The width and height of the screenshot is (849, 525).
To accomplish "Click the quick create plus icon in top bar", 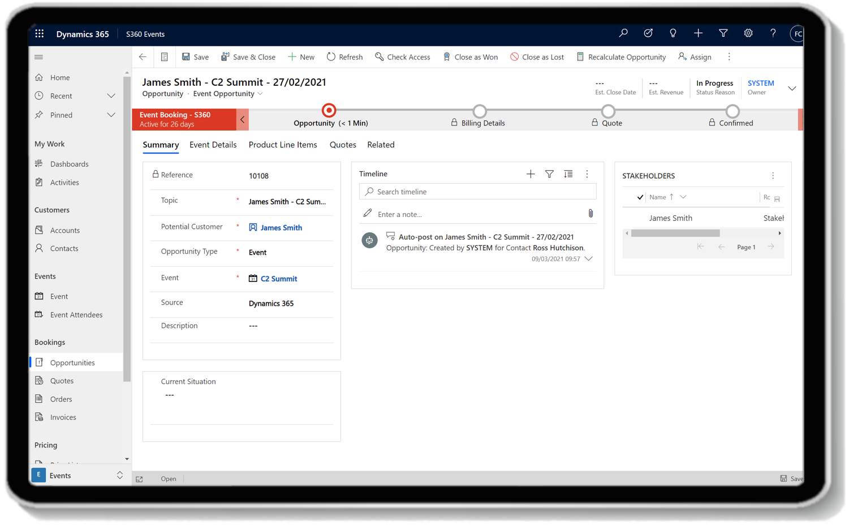I will coord(698,33).
